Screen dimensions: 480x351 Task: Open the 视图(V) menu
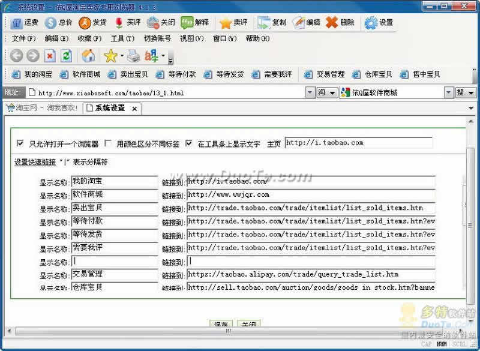click(192, 38)
